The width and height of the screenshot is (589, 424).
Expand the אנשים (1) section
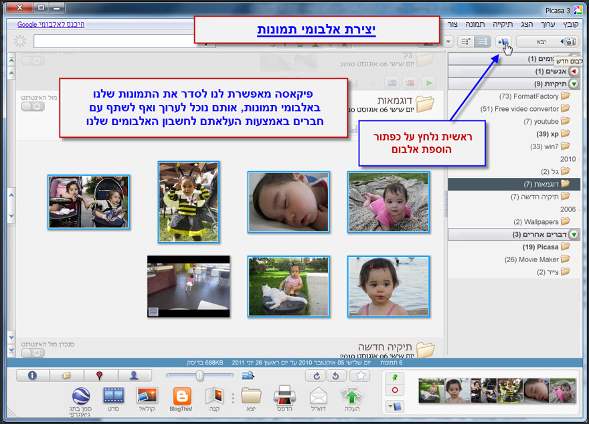pos(574,71)
